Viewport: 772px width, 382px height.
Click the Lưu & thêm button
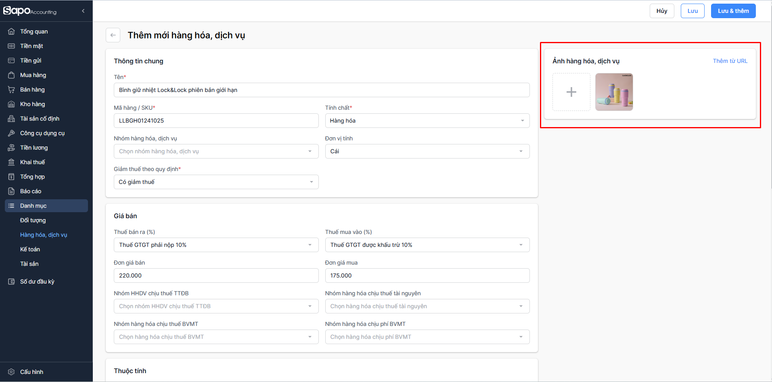tap(733, 11)
